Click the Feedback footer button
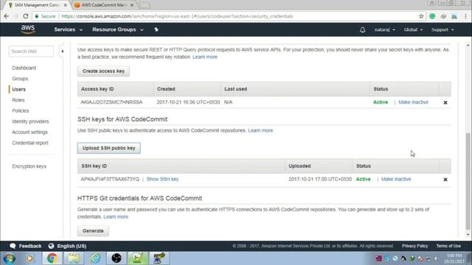This screenshot has height=265, width=472. click(26, 246)
